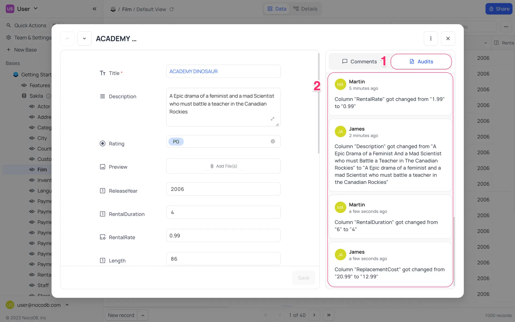Open the column header dropdown chevron in grid

[x=485, y=43]
